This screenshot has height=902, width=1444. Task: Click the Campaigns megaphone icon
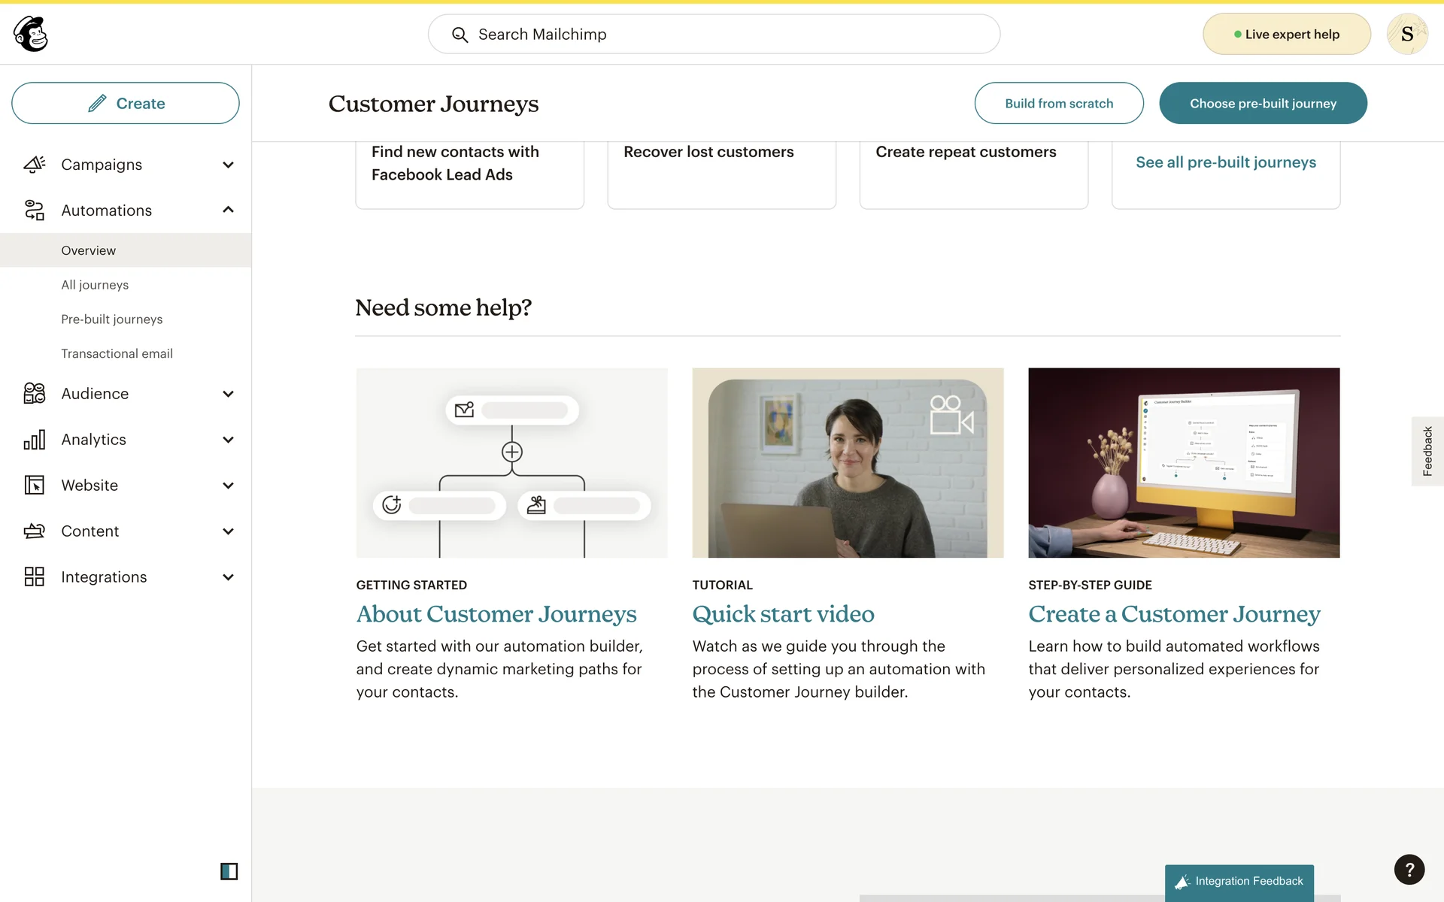click(x=35, y=165)
